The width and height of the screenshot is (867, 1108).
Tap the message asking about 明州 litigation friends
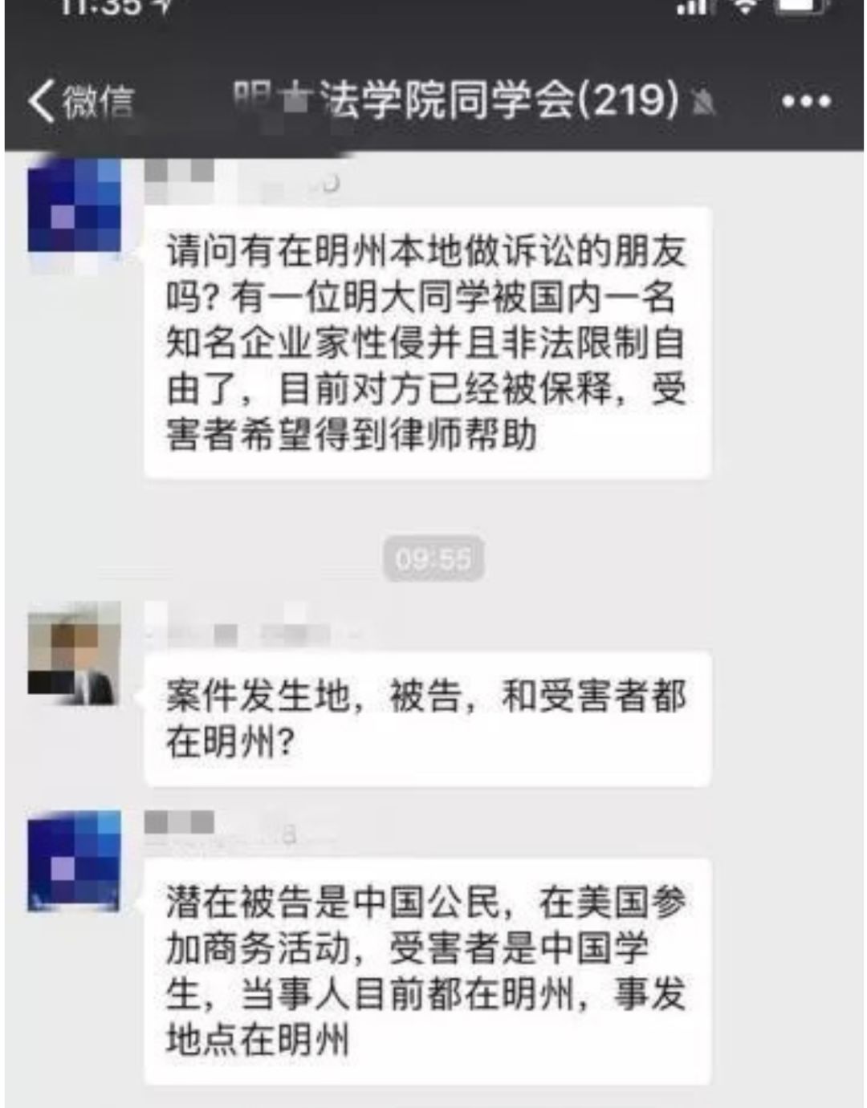[427, 343]
